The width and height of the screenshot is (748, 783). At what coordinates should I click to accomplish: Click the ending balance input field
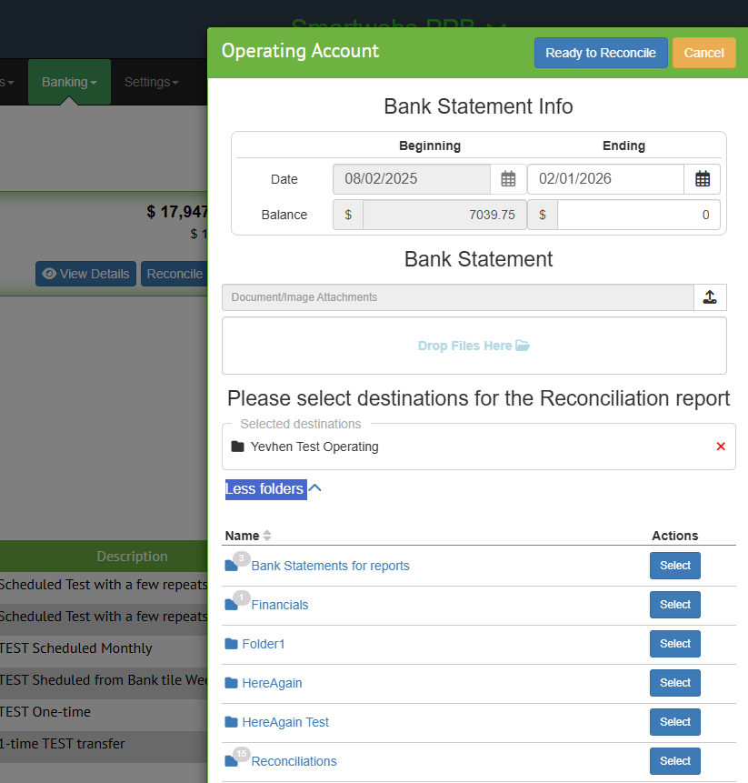tap(638, 216)
